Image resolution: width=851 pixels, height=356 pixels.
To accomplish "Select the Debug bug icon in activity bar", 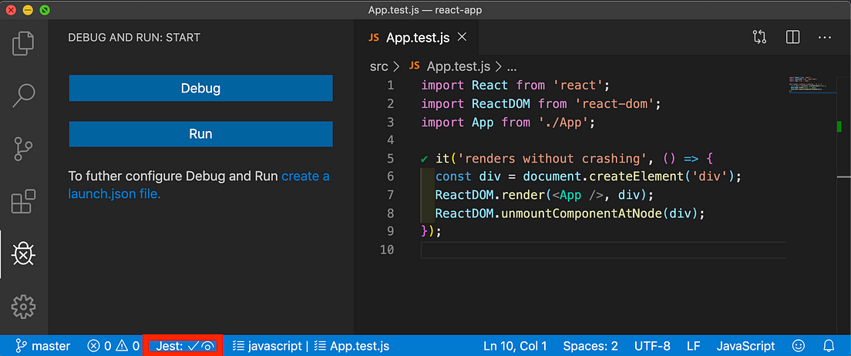I will click(23, 254).
